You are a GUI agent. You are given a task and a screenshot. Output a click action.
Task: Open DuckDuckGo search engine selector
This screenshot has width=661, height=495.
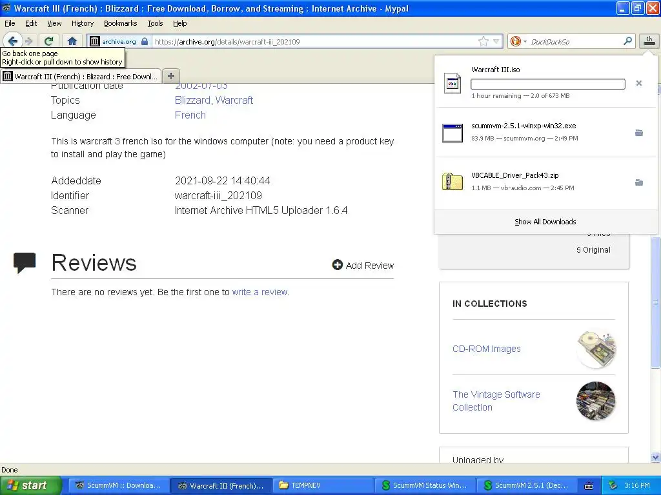(x=518, y=41)
